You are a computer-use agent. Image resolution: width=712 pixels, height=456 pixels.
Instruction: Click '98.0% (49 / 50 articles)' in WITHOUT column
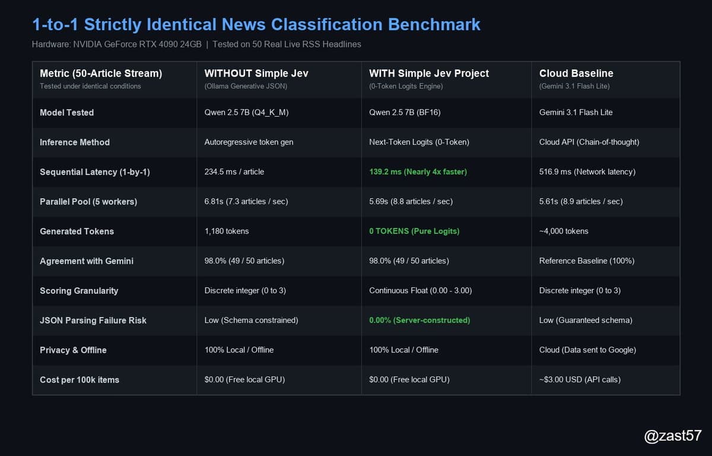(x=244, y=261)
